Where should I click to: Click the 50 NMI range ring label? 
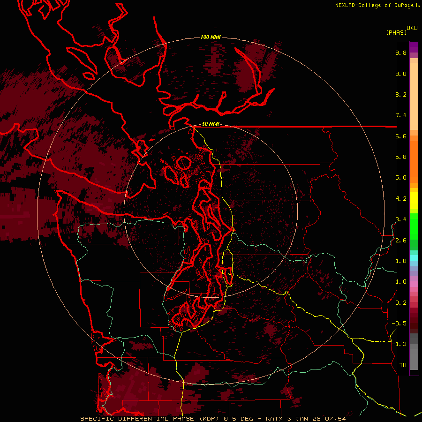tap(211, 124)
